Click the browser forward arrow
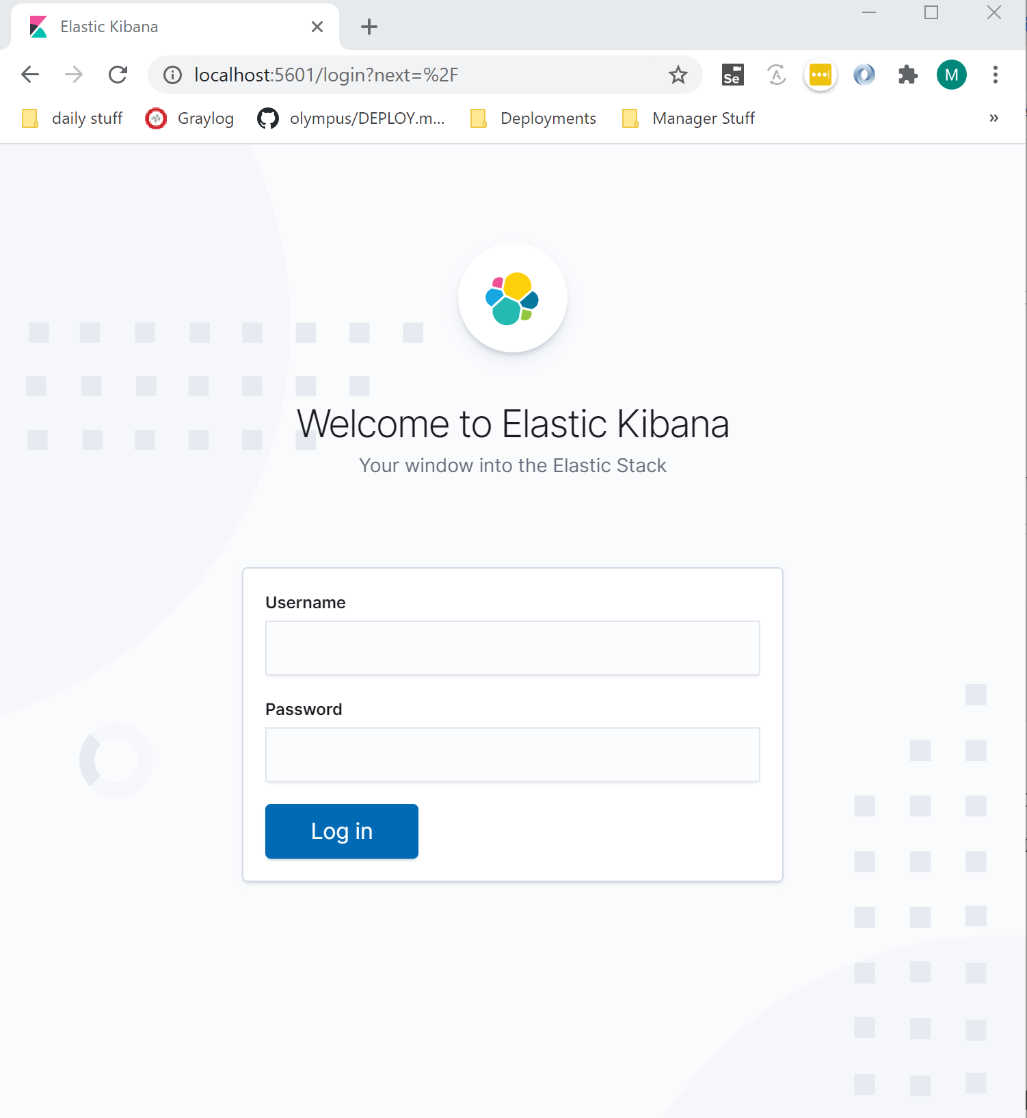 (74, 75)
